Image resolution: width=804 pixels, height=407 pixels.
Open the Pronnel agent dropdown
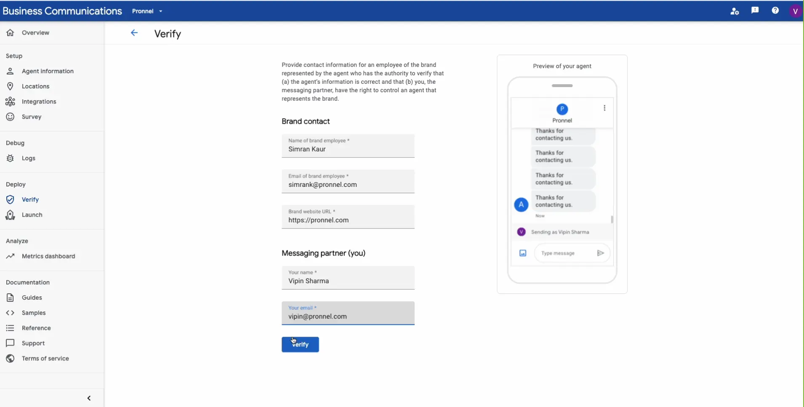(x=147, y=11)
